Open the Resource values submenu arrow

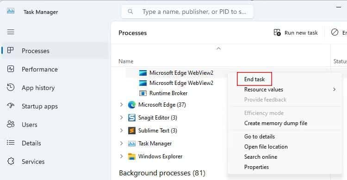335,89
